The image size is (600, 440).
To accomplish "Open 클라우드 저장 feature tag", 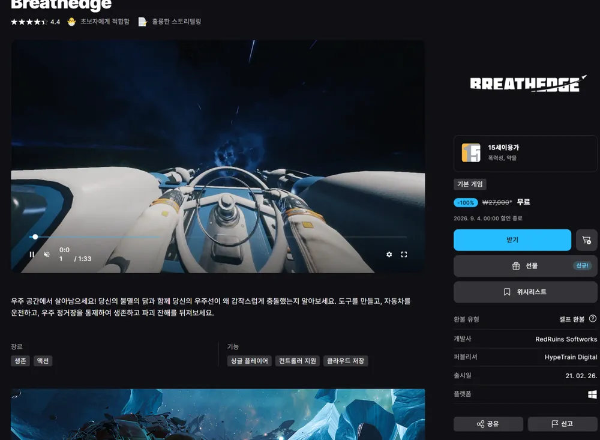I will (x=346, y=361).
